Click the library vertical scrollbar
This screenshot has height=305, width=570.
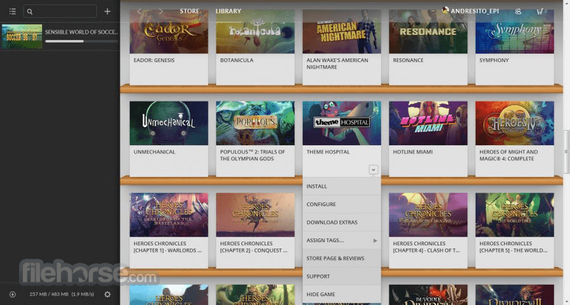[566, 152]
